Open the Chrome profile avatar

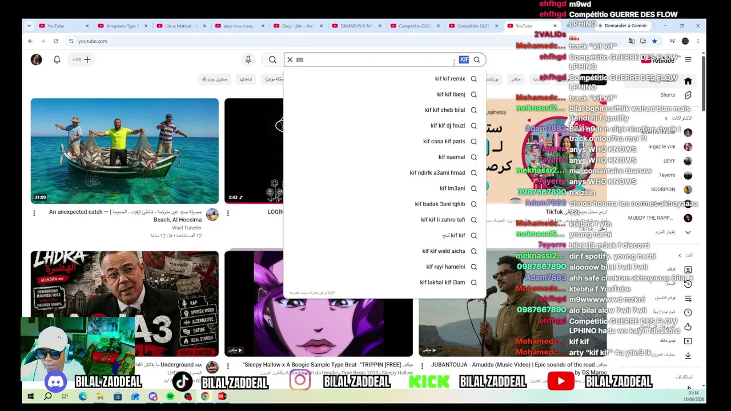(685, 41)
